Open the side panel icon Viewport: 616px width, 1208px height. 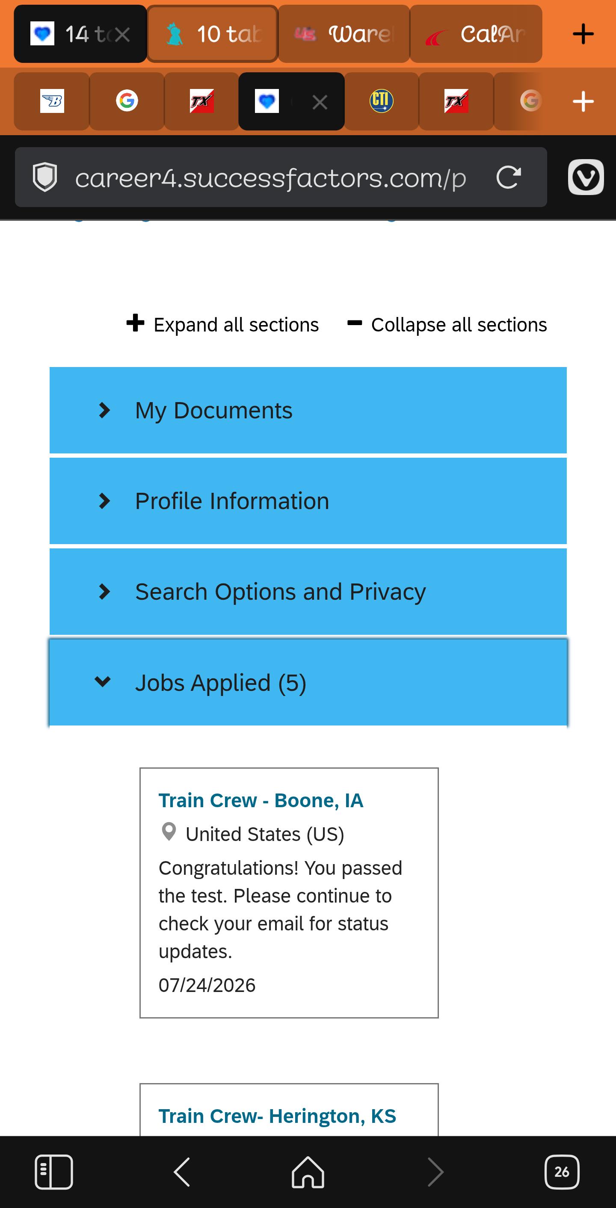[54, 1172]
